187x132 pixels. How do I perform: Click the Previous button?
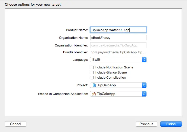click(146, 124)
